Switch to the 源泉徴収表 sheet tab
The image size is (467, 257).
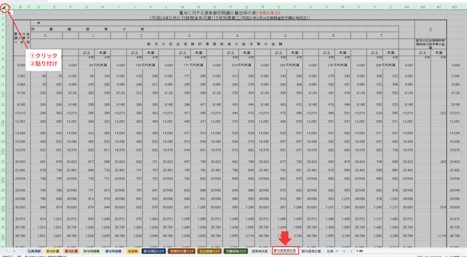(260, 251)
